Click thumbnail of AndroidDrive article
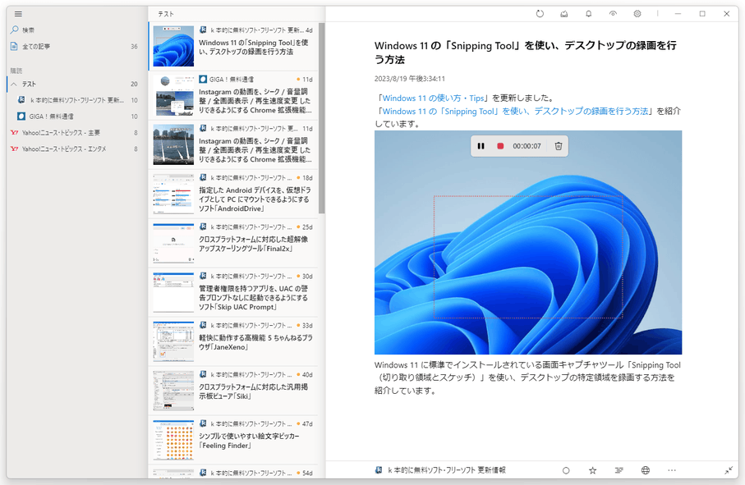The height and width of the screenshot is (485, 745). click(x=173, y=194)
